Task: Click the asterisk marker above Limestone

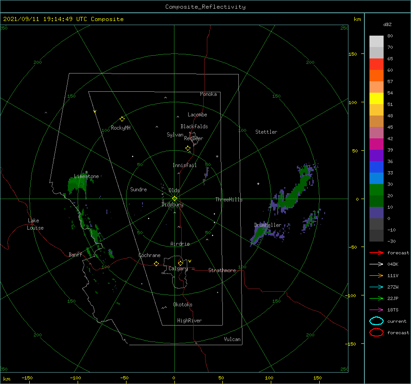Action: pos(86,172)
